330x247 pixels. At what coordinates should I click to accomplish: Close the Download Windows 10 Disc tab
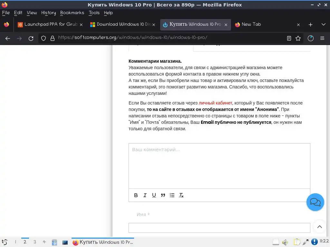point(154,25)
